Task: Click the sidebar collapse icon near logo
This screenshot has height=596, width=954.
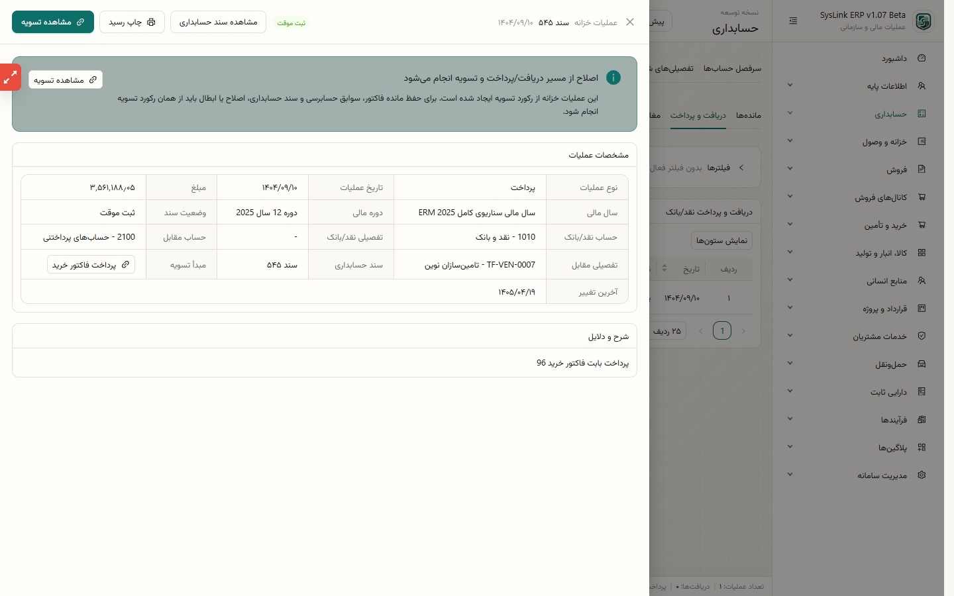Action: pyautogui.click(x=794, y=21)
